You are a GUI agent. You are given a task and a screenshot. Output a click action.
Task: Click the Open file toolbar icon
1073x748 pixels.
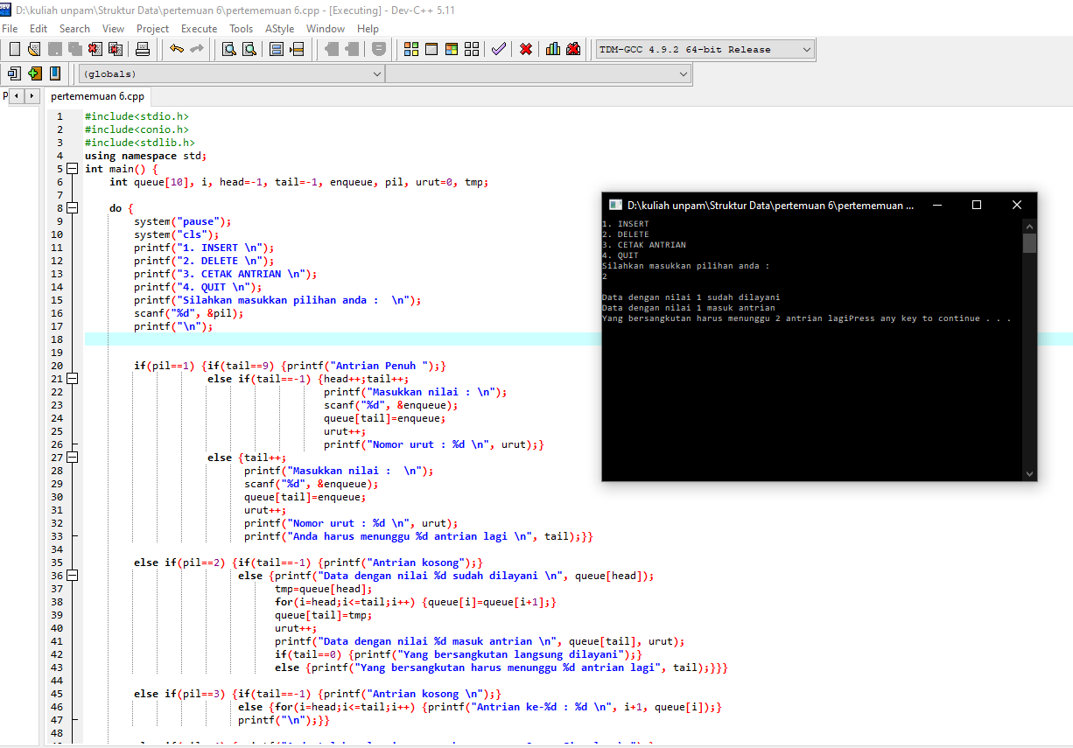click(x=34, y=49)
